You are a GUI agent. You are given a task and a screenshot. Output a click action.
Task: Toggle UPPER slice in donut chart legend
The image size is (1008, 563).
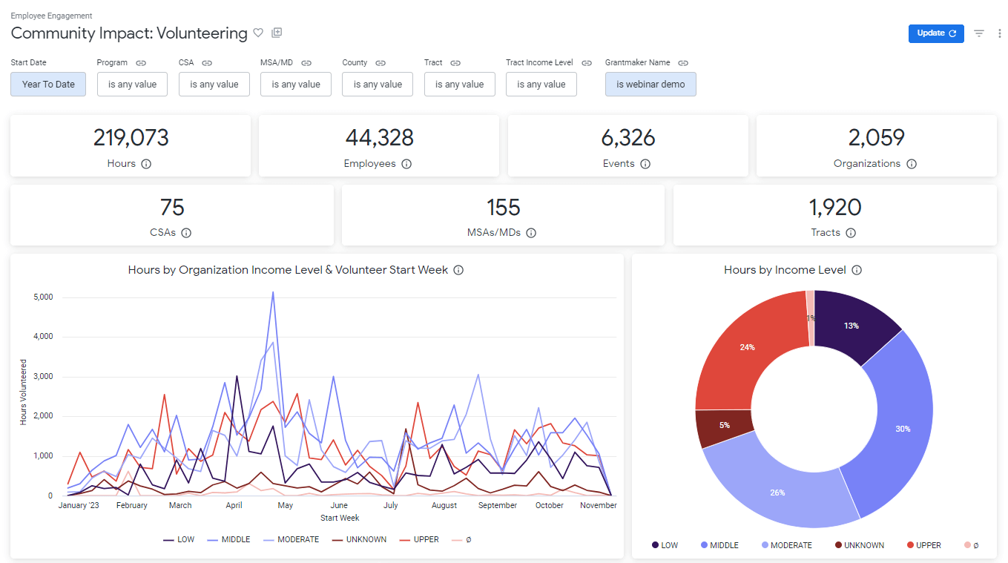(923, 545)
